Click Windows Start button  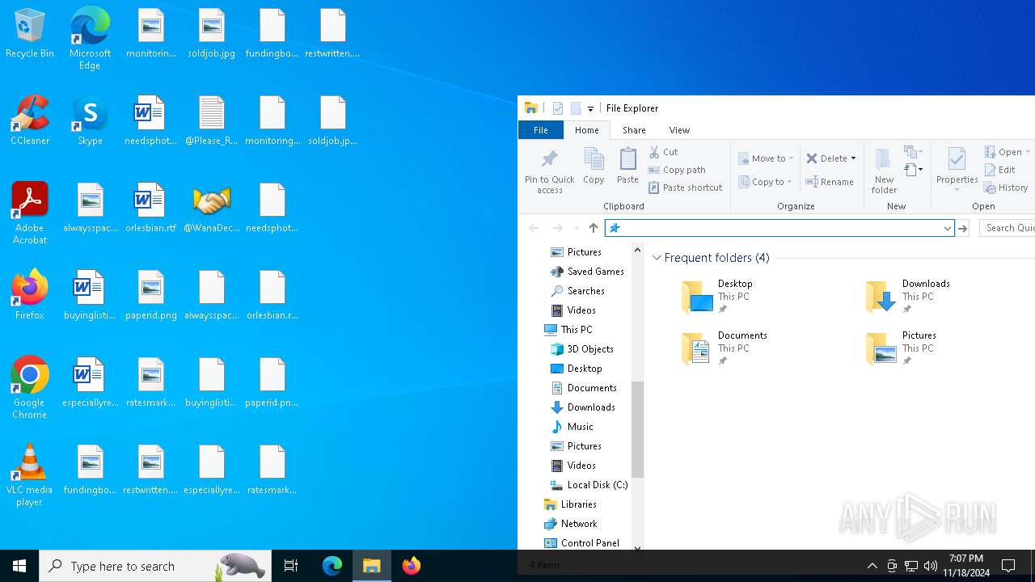click(19, 566)
